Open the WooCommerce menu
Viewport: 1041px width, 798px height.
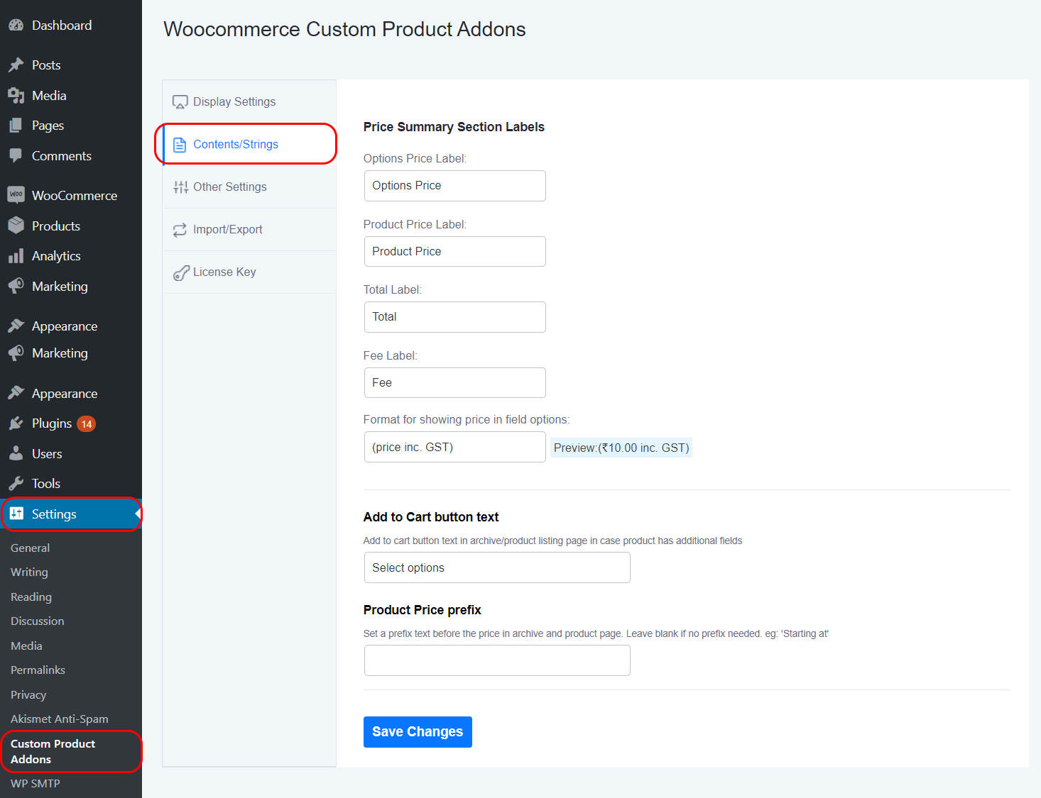[x=71, y=195]
